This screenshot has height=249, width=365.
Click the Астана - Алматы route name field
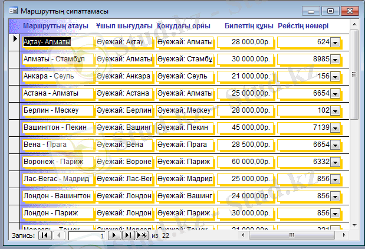[x=58, y=93]
